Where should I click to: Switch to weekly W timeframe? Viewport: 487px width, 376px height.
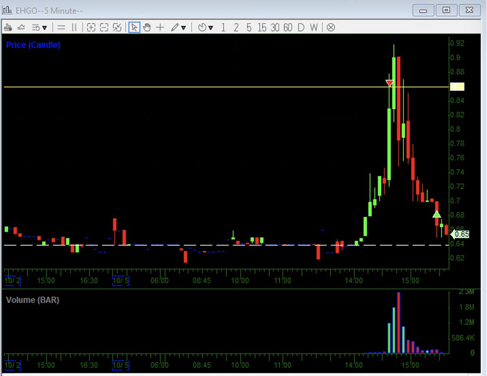(314, 28)
